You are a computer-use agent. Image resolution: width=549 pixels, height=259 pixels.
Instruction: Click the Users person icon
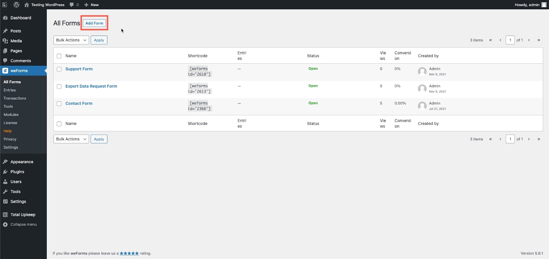(5, 182)
